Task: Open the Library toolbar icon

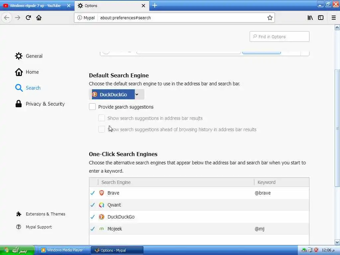Action: click(310, 18)
